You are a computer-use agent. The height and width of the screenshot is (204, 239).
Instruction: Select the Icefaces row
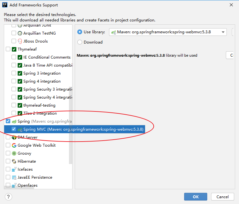coord(38,169)
